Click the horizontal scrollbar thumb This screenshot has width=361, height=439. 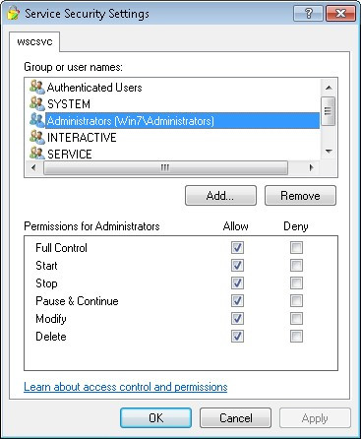(165, 167)
